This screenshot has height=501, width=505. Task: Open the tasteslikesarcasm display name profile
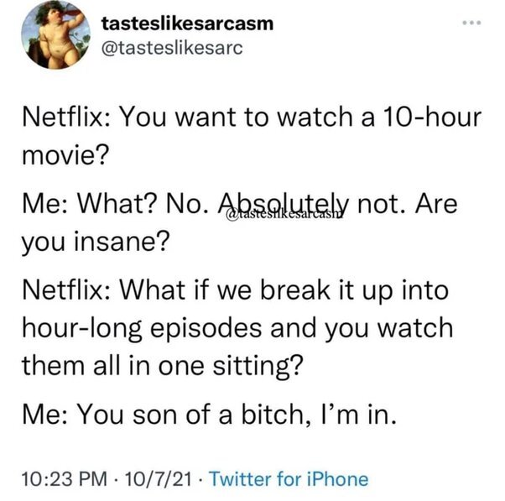point(187,23)
